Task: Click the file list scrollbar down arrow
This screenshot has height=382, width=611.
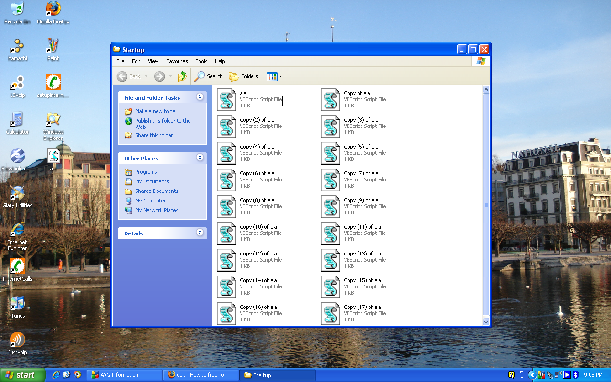Action: [x=486, y=322]
